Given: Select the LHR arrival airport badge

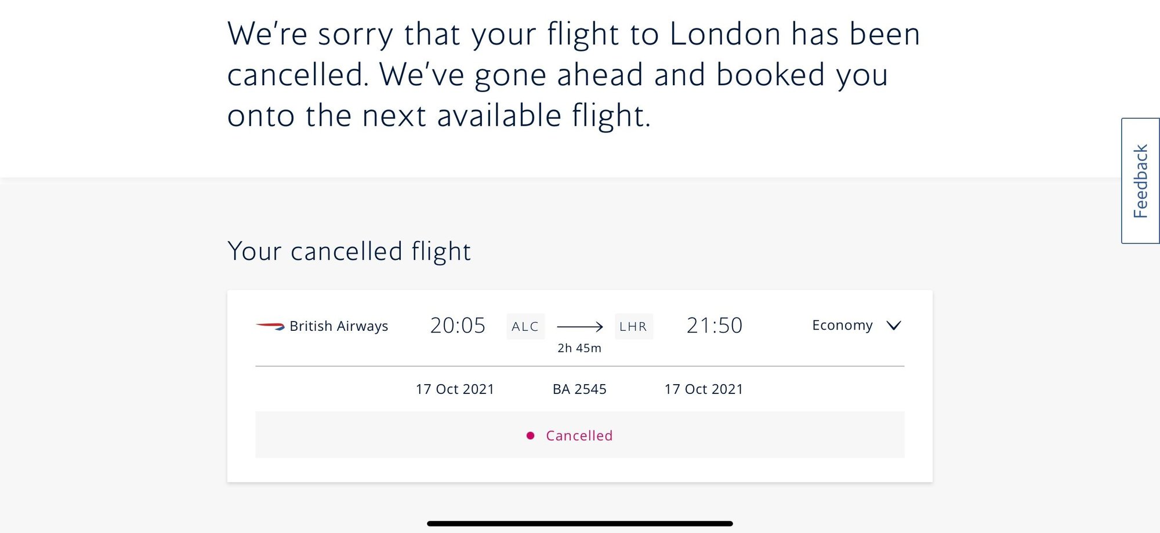Looking at the screenshot, I should (633, 327).
